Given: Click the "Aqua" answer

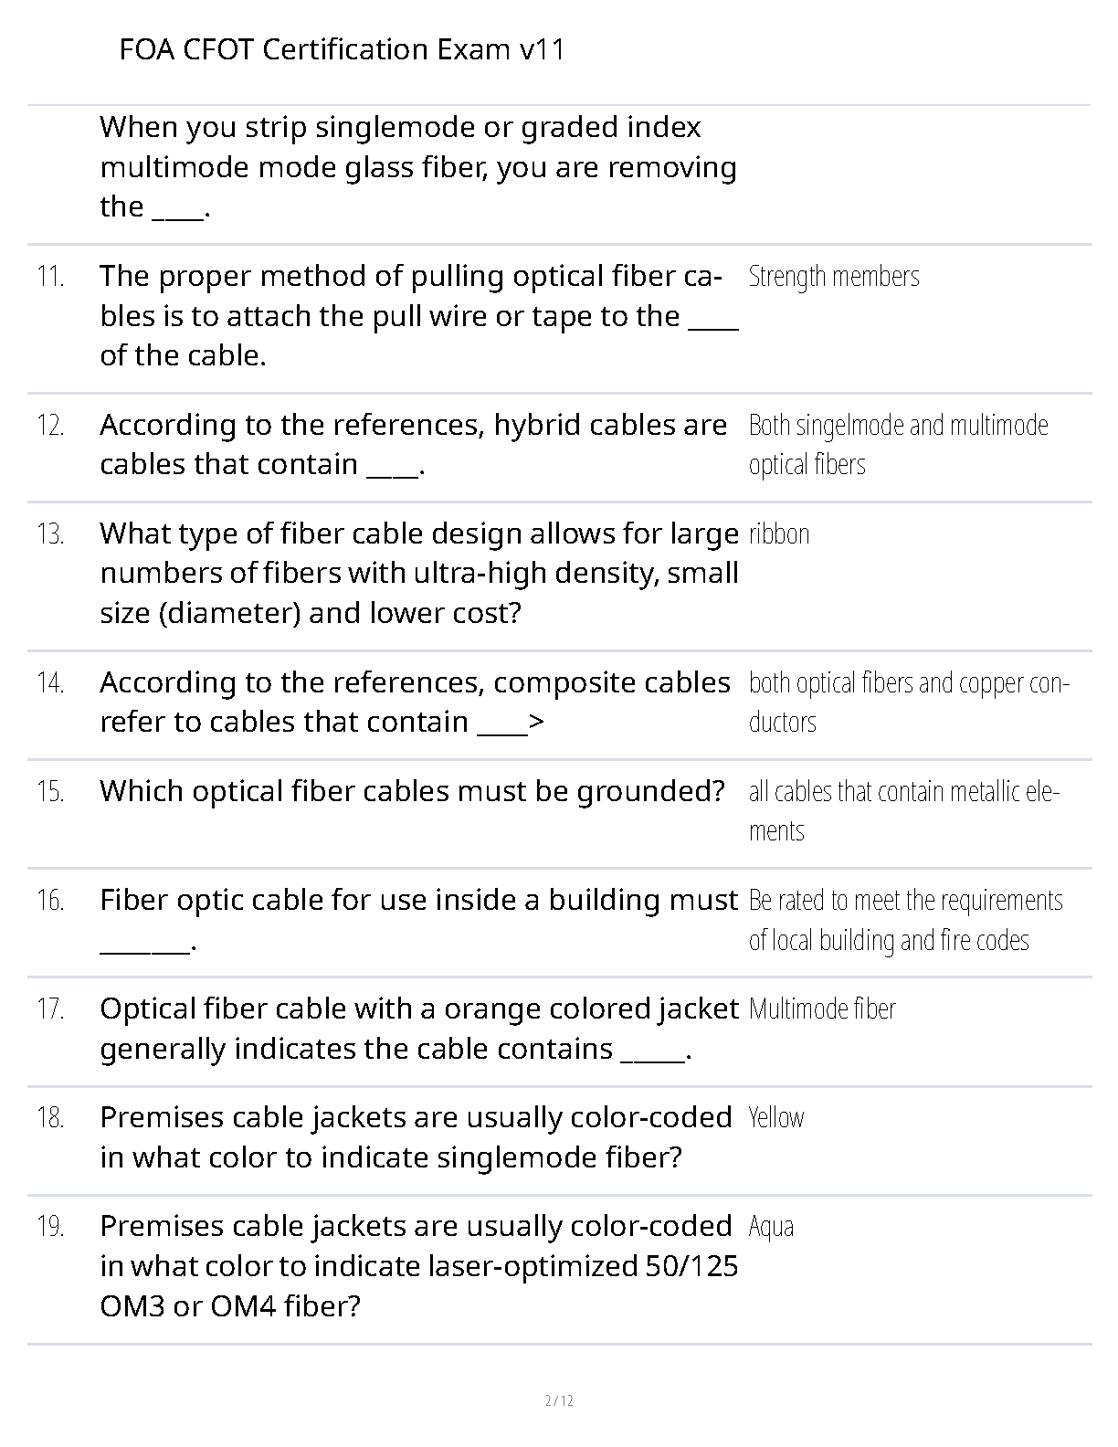Looking at the screenshot, I should [771, 1226].
